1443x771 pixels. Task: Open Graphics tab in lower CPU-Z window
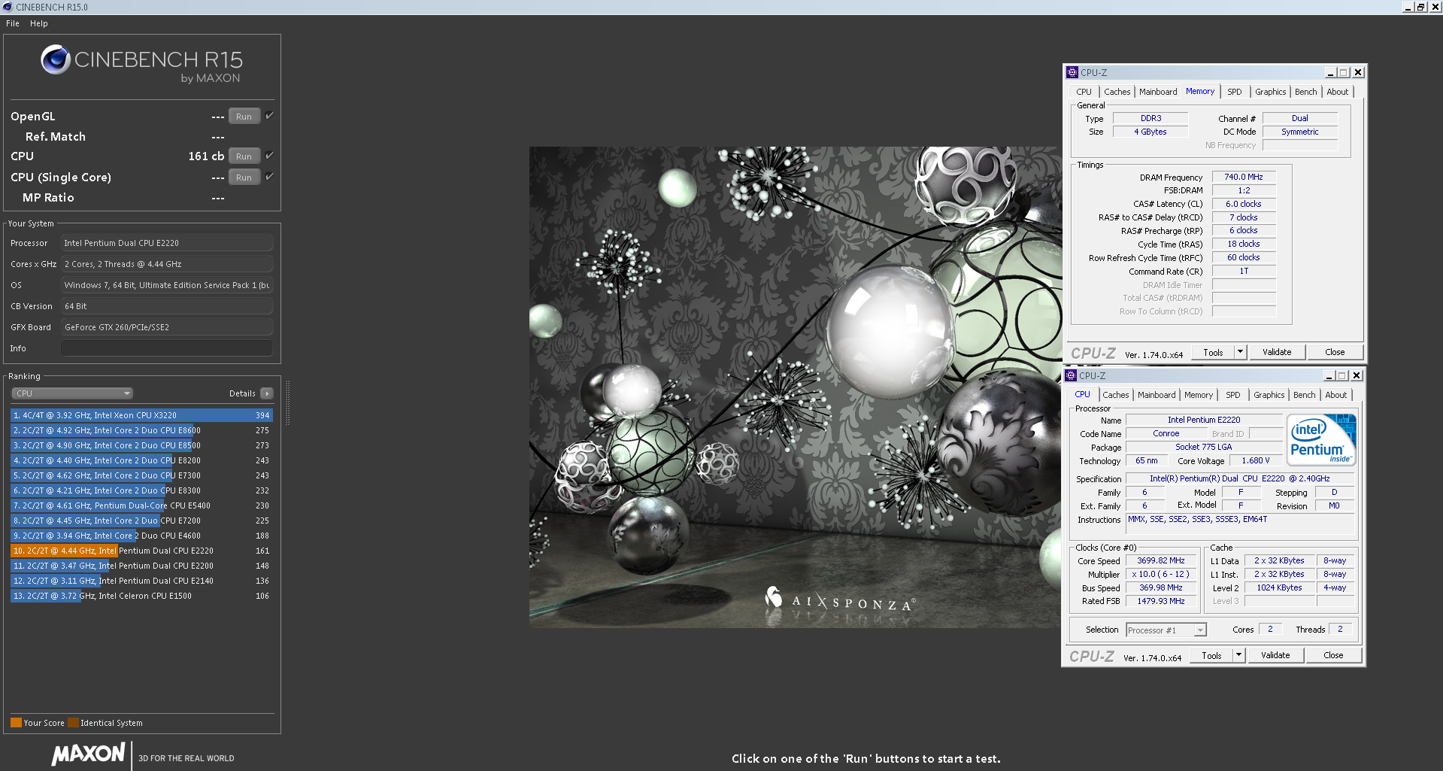(1269, 395)
